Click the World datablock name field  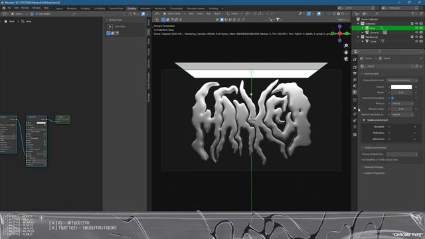pyautogui.click(x=388, y=66)
